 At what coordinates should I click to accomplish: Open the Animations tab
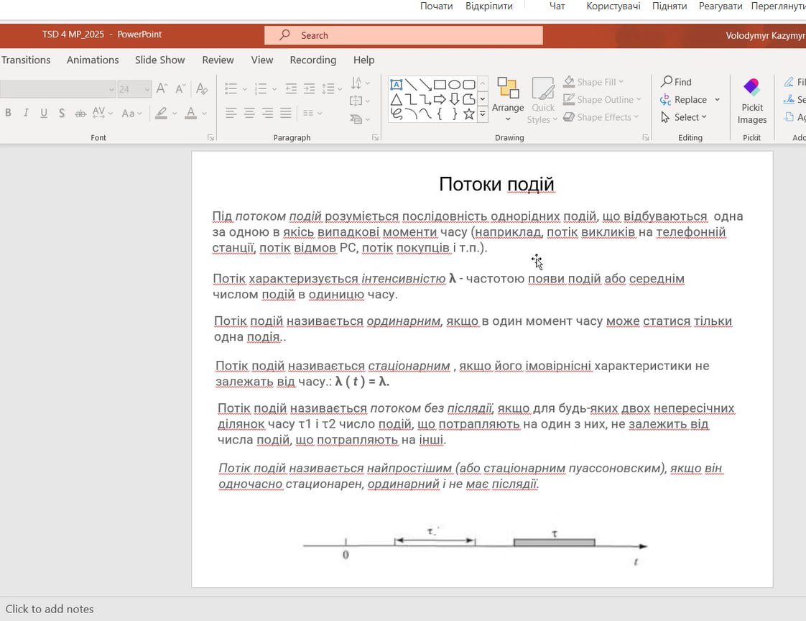tap(93, 60)
